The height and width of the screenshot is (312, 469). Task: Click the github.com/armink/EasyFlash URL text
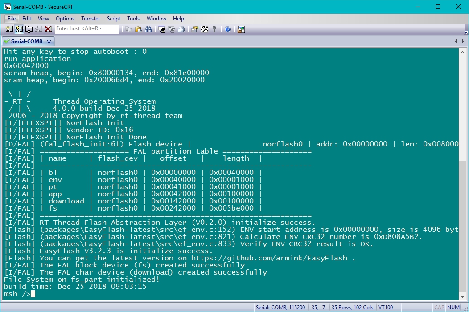pyautogui.click(x=269, y=258)
